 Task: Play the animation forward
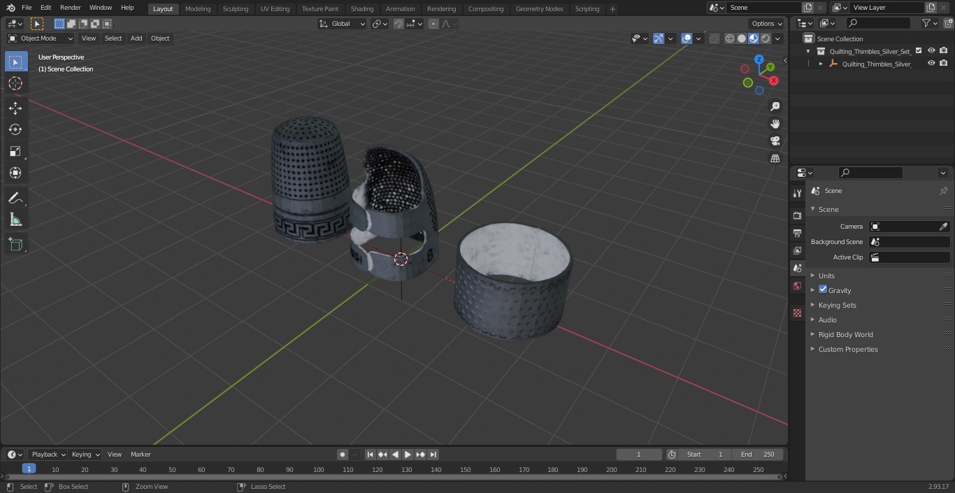408,455
